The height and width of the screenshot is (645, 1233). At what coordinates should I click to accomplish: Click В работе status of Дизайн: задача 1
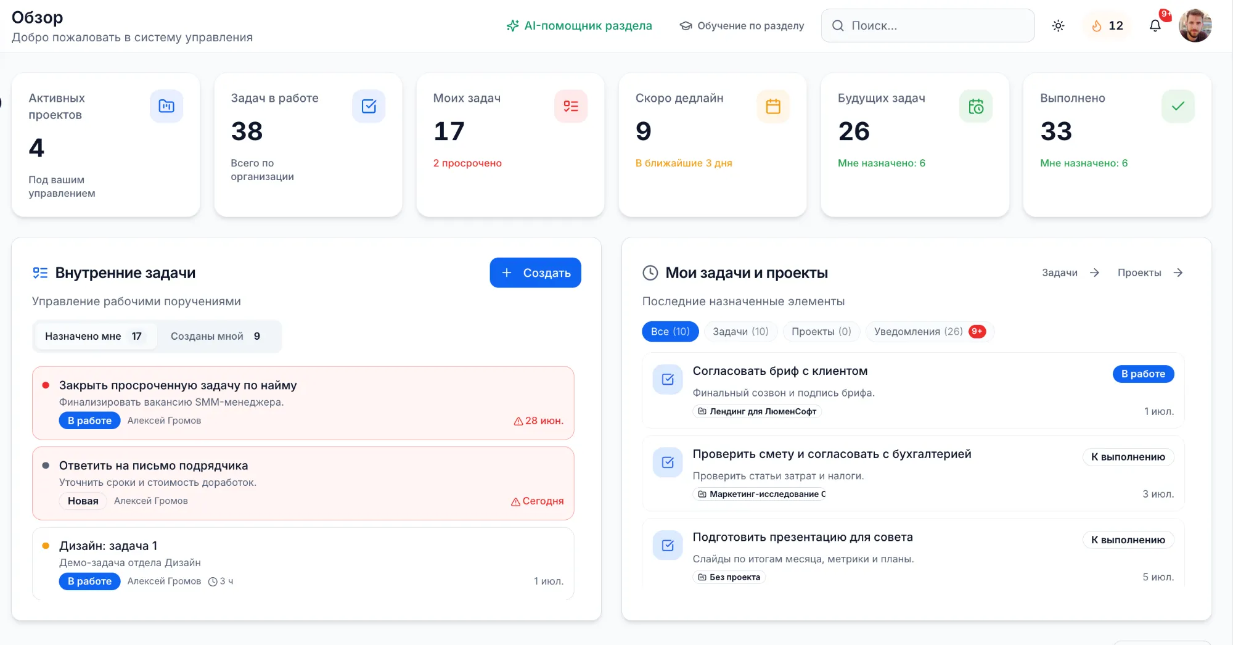[89, 581]
